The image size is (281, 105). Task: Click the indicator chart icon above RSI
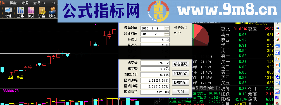277,92
